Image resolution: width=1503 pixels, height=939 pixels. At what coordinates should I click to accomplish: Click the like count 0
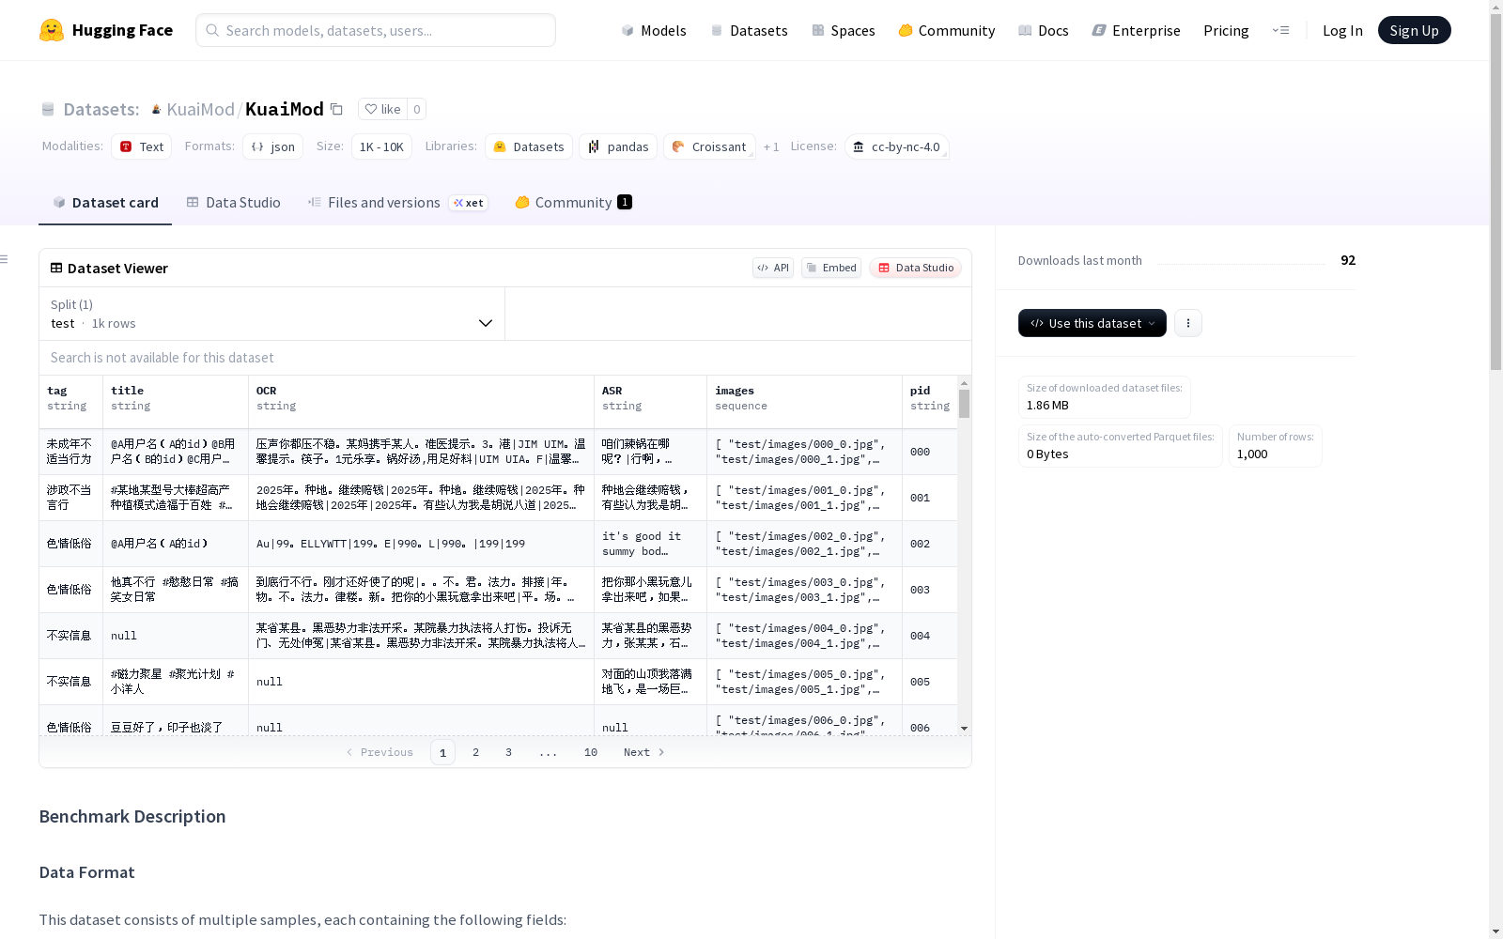pyautogui.click(x=417, y=109)
